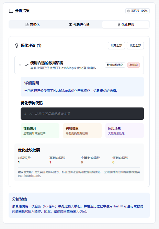
Task: Click the 中等影响建议 label
Action: [91, 158]
